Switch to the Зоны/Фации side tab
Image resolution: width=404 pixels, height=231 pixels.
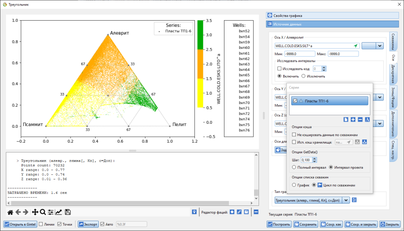(393, 97)
